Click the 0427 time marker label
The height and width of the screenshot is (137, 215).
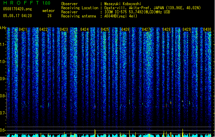tap(146, 29)
